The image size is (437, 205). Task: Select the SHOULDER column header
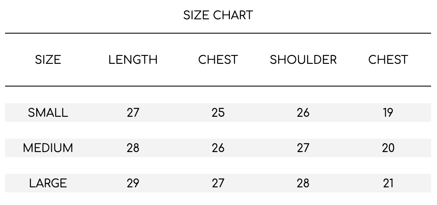click(x=303, y=60)
